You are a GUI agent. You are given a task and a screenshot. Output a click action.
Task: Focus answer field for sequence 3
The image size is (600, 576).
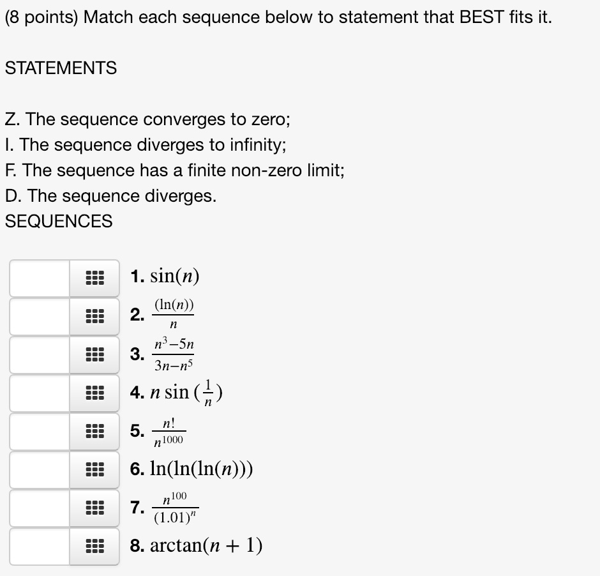[40, 355]
